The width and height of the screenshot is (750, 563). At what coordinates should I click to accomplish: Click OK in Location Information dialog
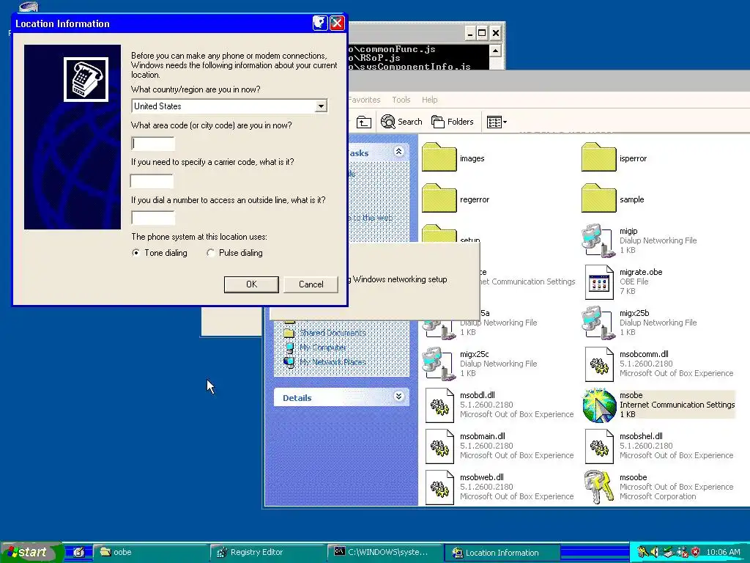[x=251, y=284]
